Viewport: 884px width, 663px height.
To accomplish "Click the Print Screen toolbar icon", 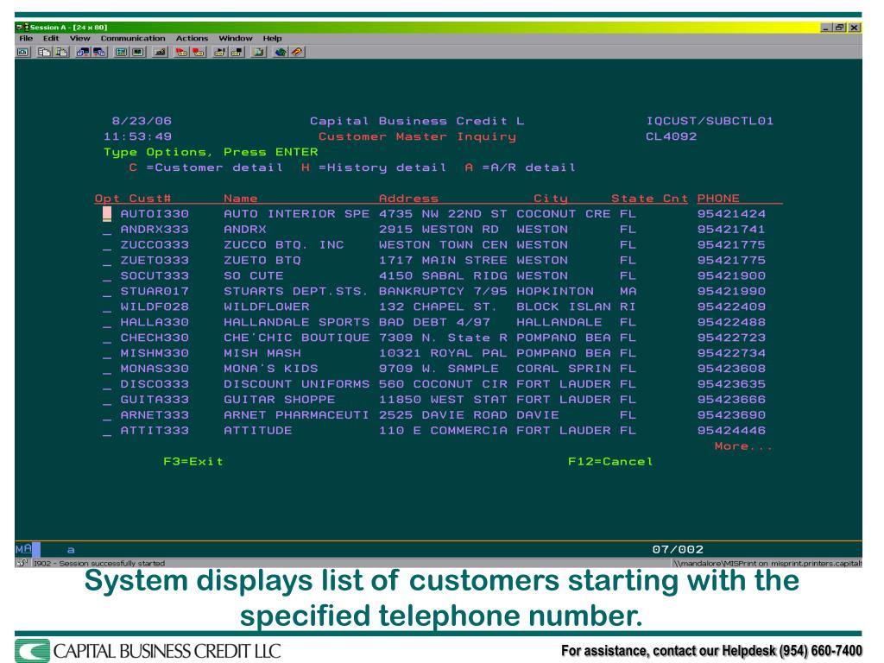I will coord(23,52).
